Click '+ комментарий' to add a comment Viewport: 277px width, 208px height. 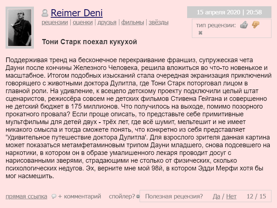(80, 196)
